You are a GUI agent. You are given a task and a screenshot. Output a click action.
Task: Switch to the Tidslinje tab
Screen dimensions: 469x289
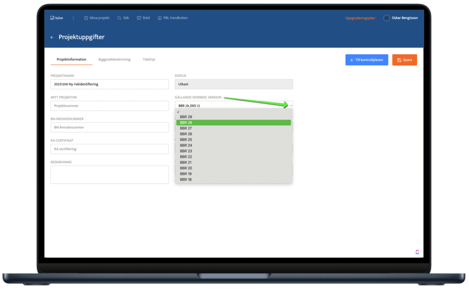point(149,60)
